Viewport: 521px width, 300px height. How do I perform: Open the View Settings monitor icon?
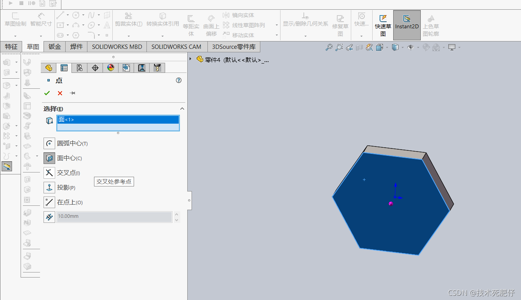tap(452, 47)
